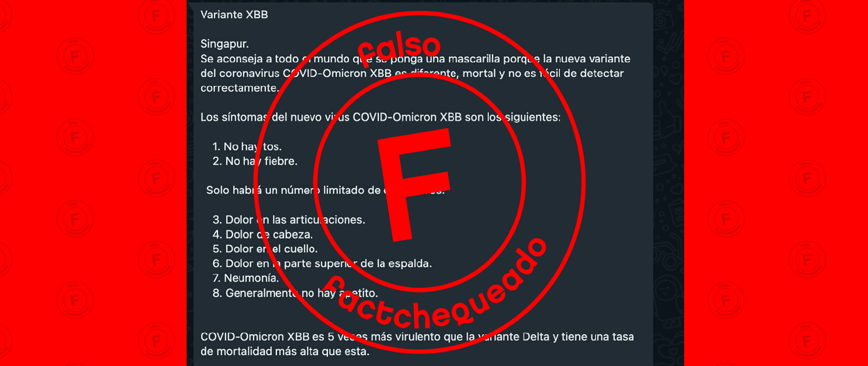Select the "7. Neumonía." list entry
This screenshot has width=868, height=366.
click(x=245, y=278)
